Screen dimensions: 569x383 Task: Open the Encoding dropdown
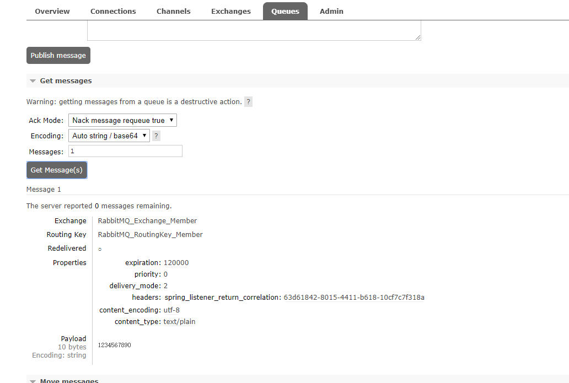pyautogui.click(x=109, y=136)
